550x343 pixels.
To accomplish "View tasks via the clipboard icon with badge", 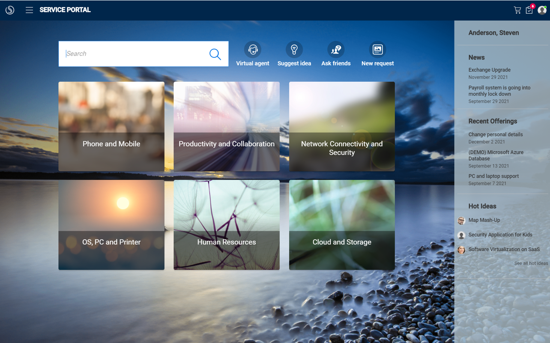I will 529,9.
